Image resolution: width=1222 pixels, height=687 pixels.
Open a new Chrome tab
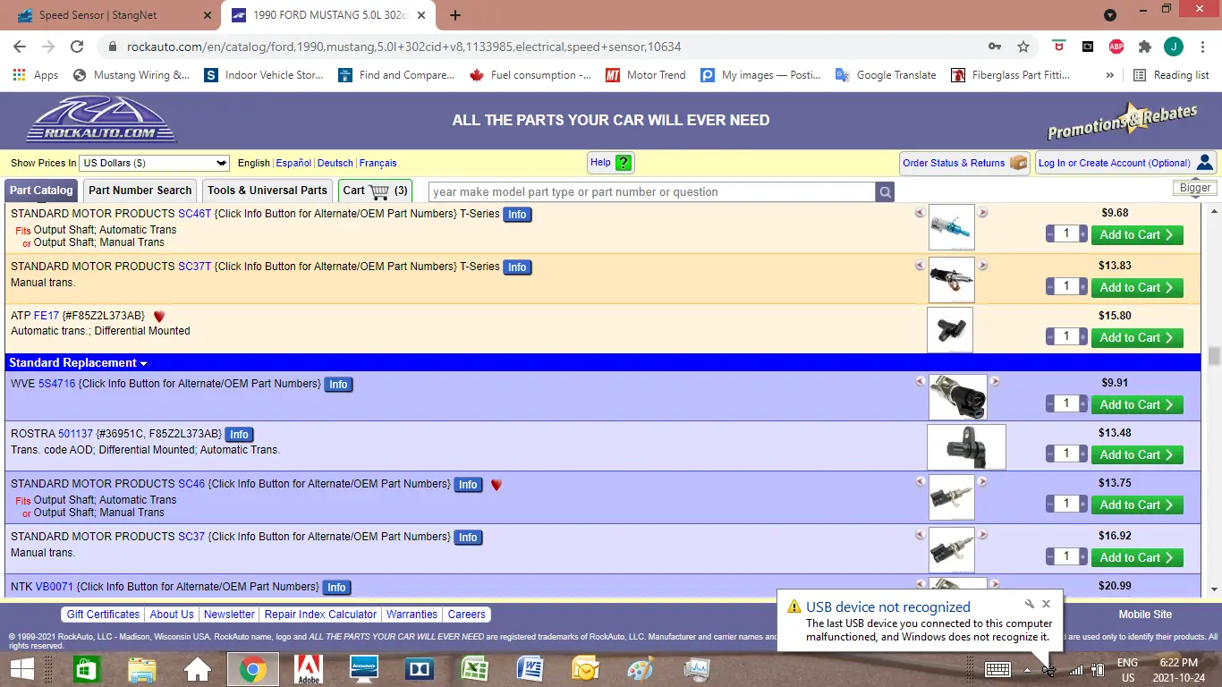(455, 15)
